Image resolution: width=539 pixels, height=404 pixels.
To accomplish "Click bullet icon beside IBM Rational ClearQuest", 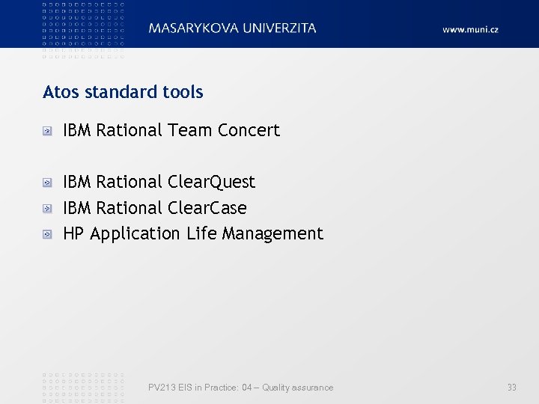I will pos(47,183).
